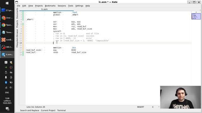Image resolution: width=202 pixels, height=113 pixels.
Task: Click the minimap scroll up arrow
Action: [x=196, y=12]
